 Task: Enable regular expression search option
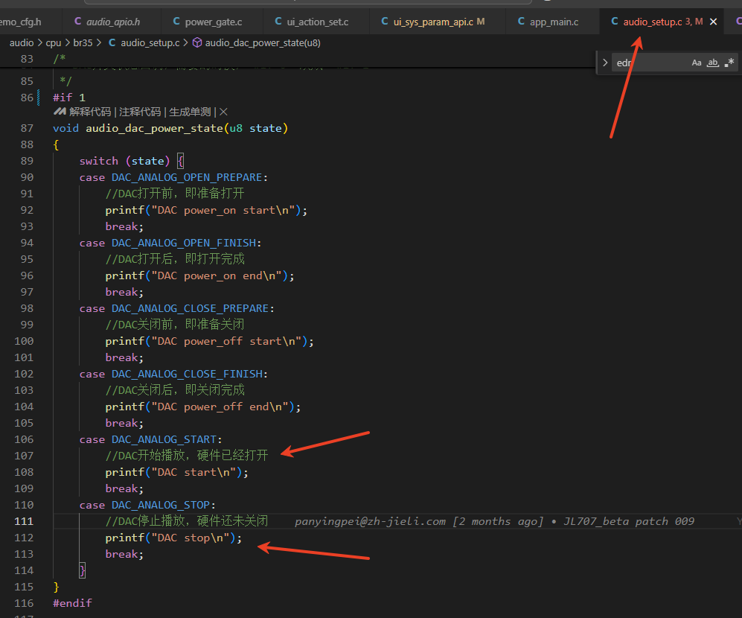click(x=729, y=63)
